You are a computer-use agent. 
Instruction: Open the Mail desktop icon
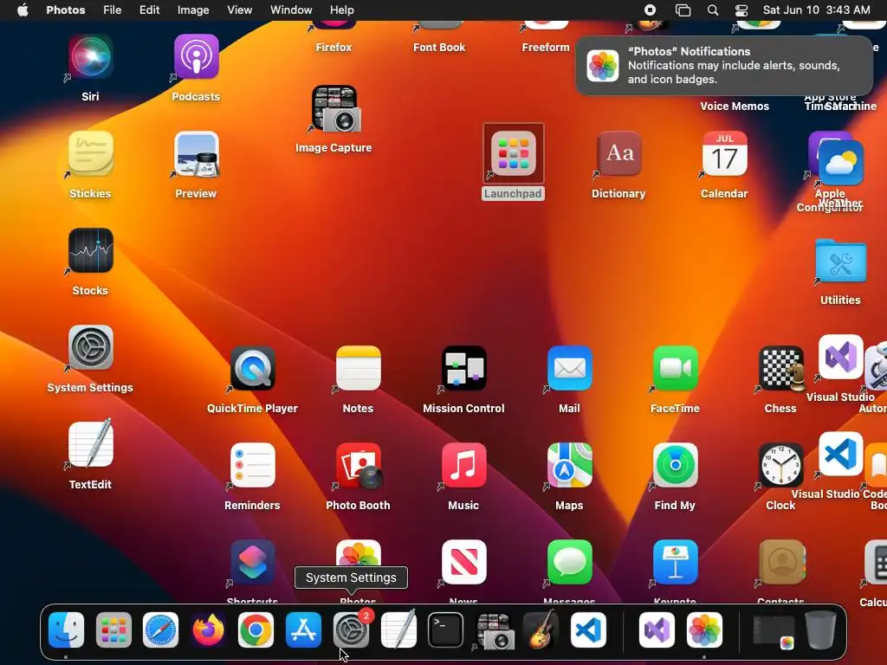pos(570,368)
